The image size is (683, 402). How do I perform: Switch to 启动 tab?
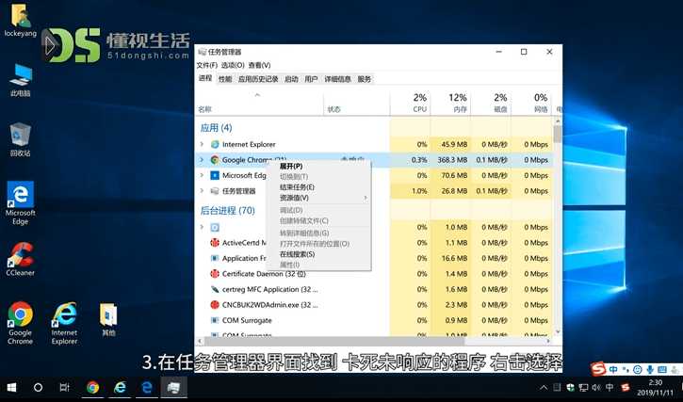[x=291, y=79]
